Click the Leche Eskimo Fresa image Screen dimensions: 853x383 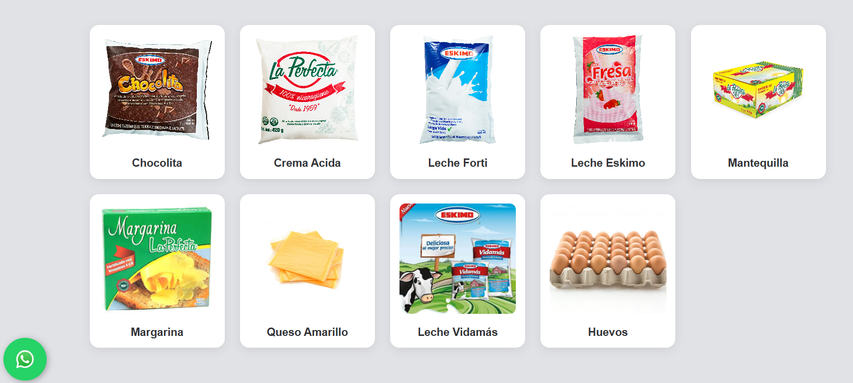click(x=608, y=89)
